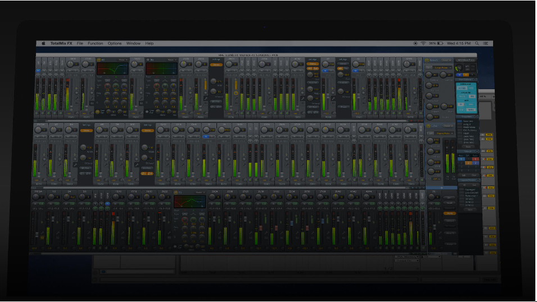
Task: Move the channel 43 fader handle
Action: [328, 96]
